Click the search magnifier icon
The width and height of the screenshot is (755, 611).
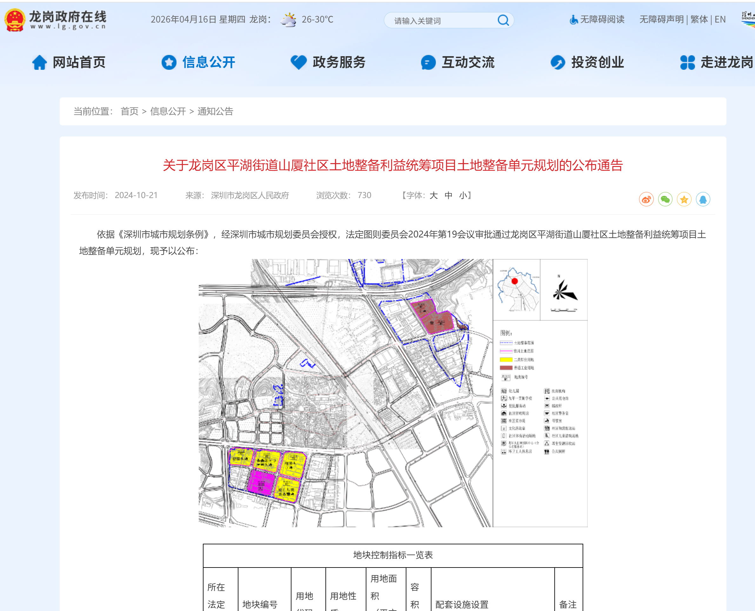click(503, 20)
